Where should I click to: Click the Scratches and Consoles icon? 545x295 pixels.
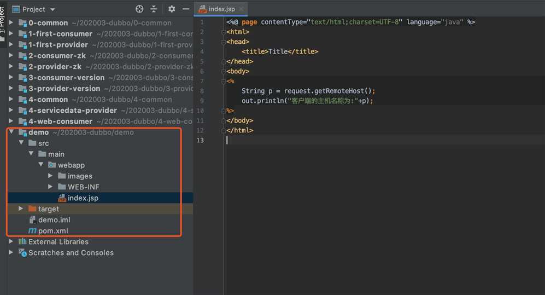coord(22,253)
